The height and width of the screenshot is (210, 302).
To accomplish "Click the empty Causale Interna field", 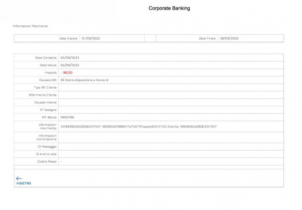I will pyautogui.click(x=170, y=102).
